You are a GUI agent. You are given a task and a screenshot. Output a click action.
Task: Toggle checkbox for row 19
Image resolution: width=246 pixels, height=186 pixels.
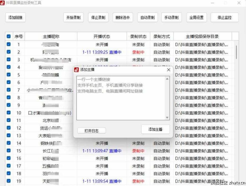[x=9, y=181]
